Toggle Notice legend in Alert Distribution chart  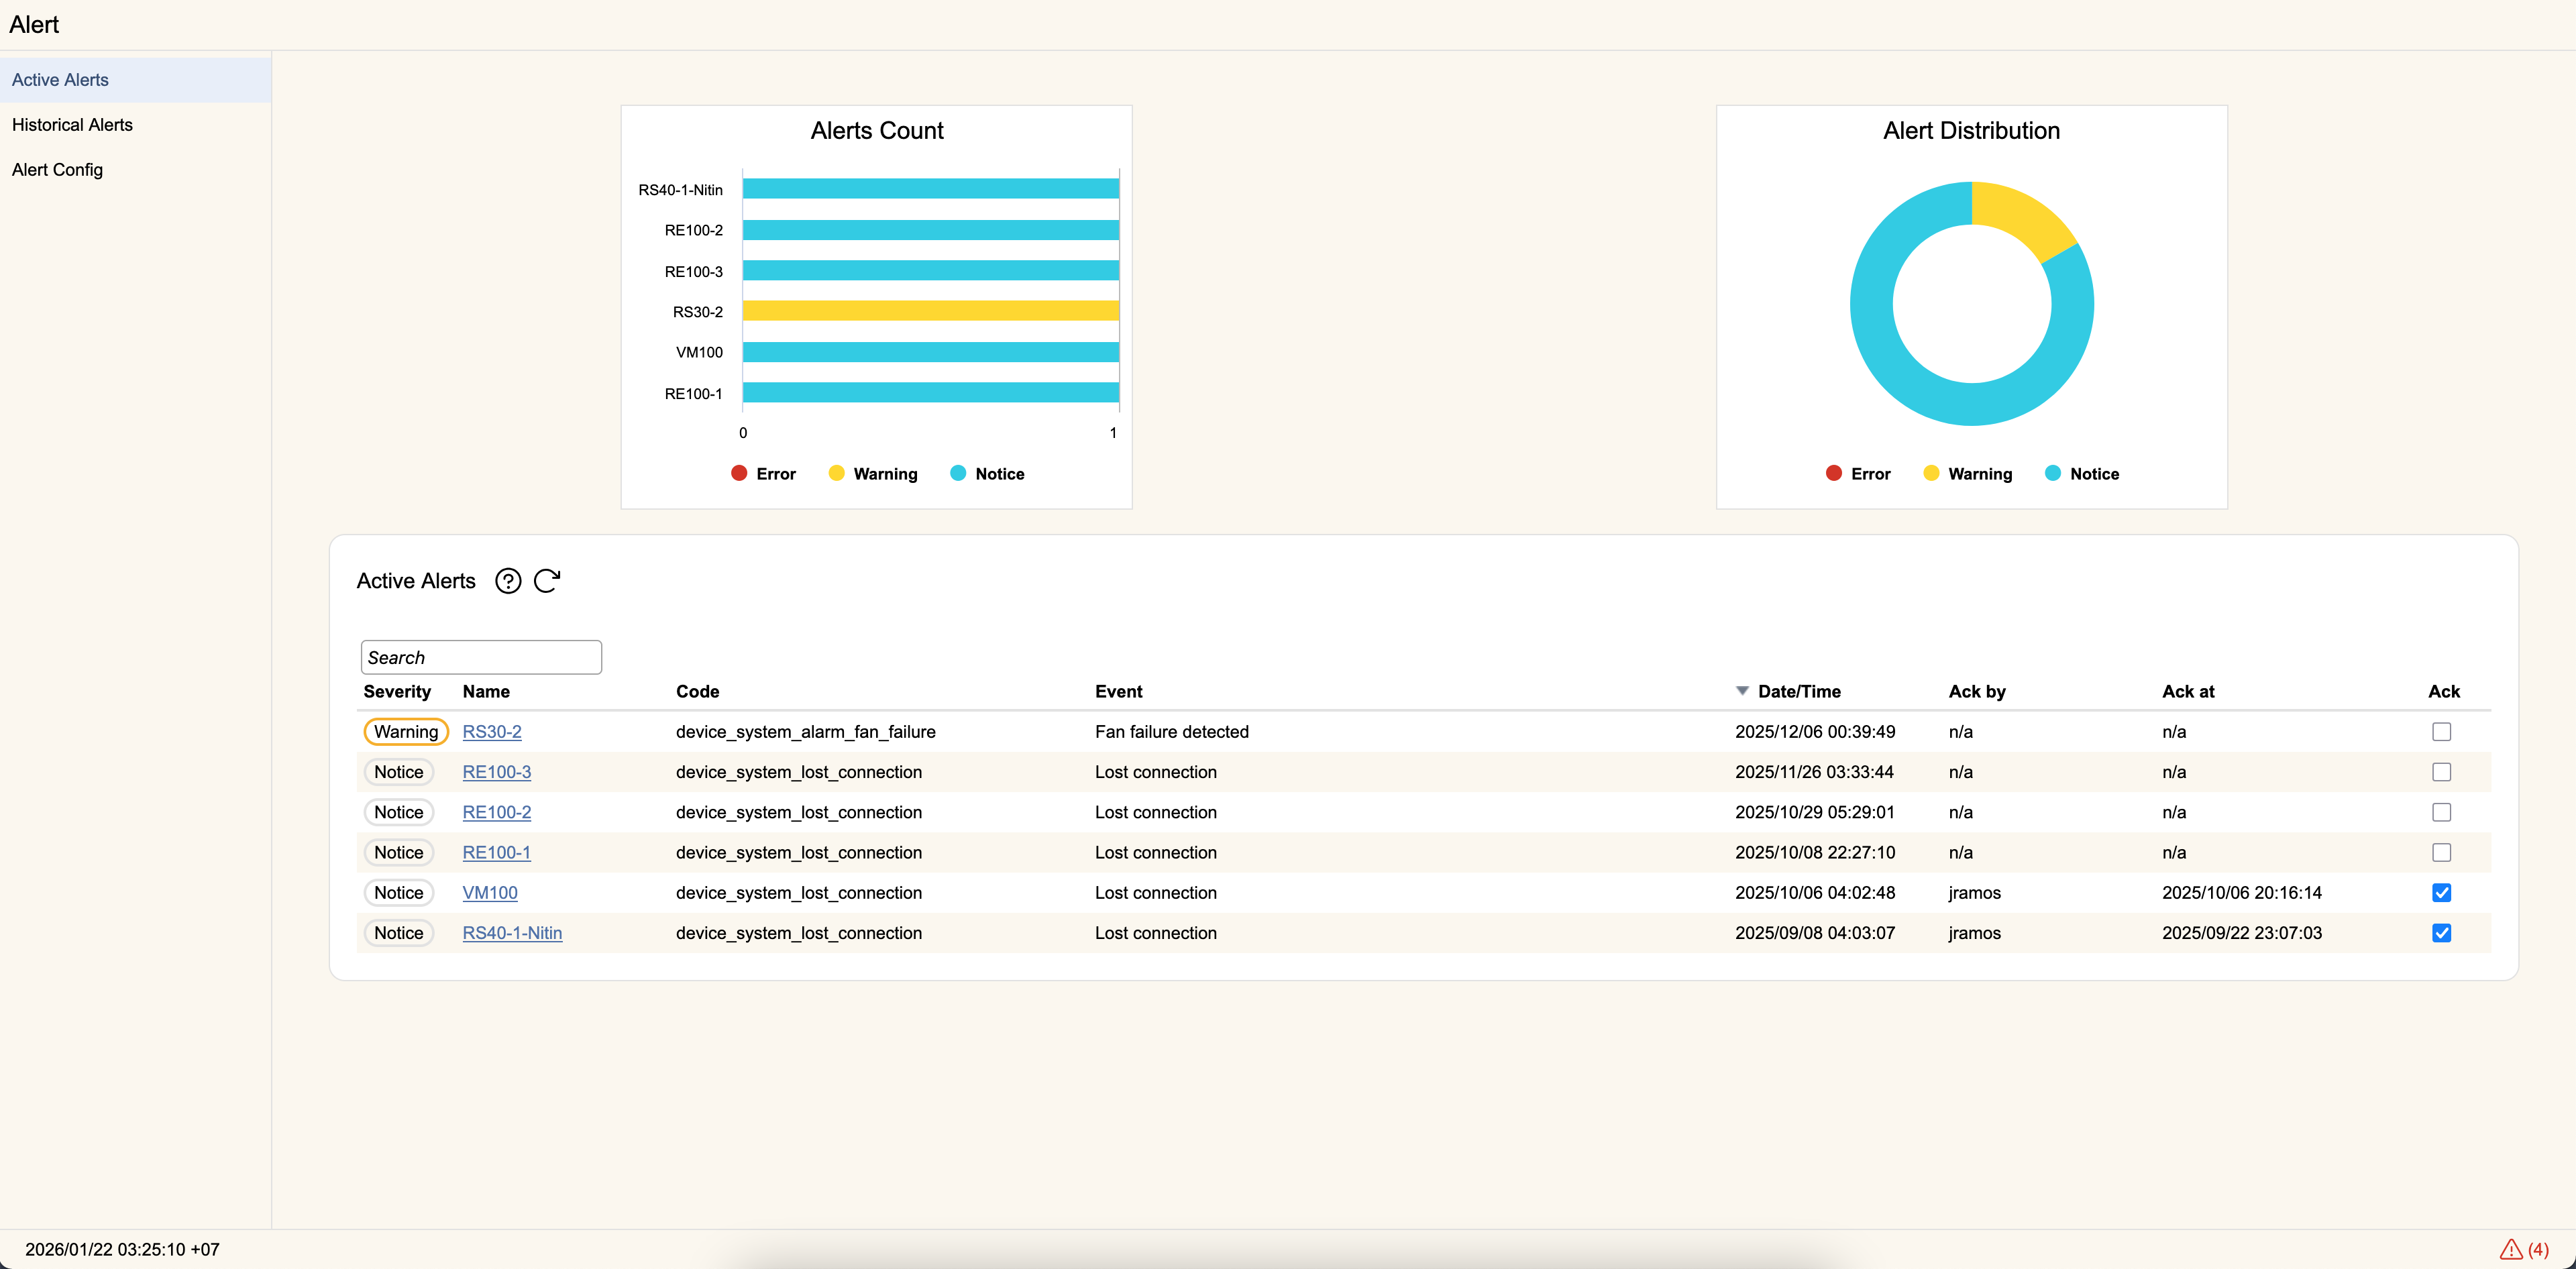(x=2082, y=474)
